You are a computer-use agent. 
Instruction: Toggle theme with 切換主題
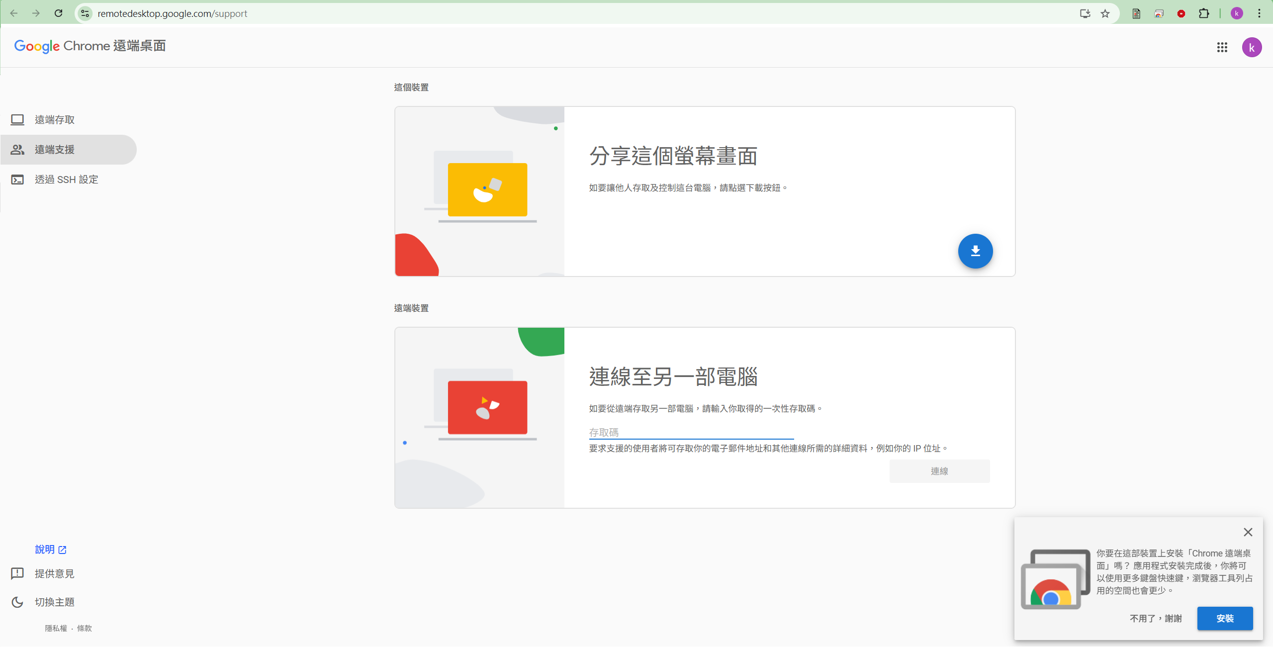pyautogui.click(x=54, y=602)
